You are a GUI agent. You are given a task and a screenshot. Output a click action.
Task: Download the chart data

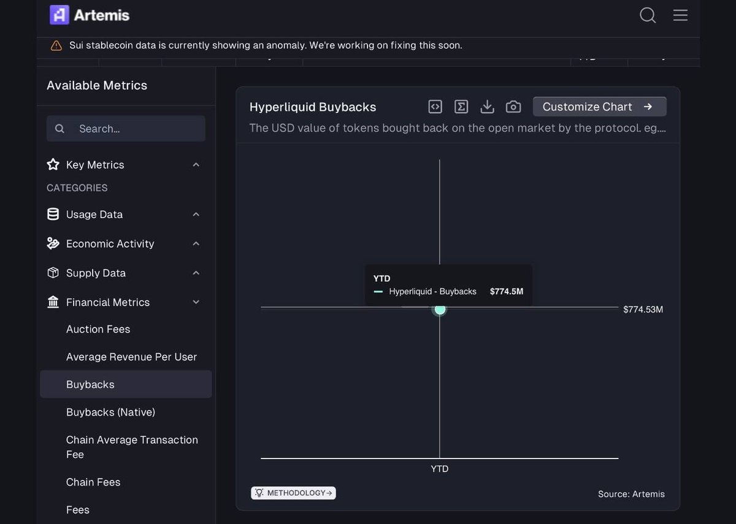click(x=487, y=107)
